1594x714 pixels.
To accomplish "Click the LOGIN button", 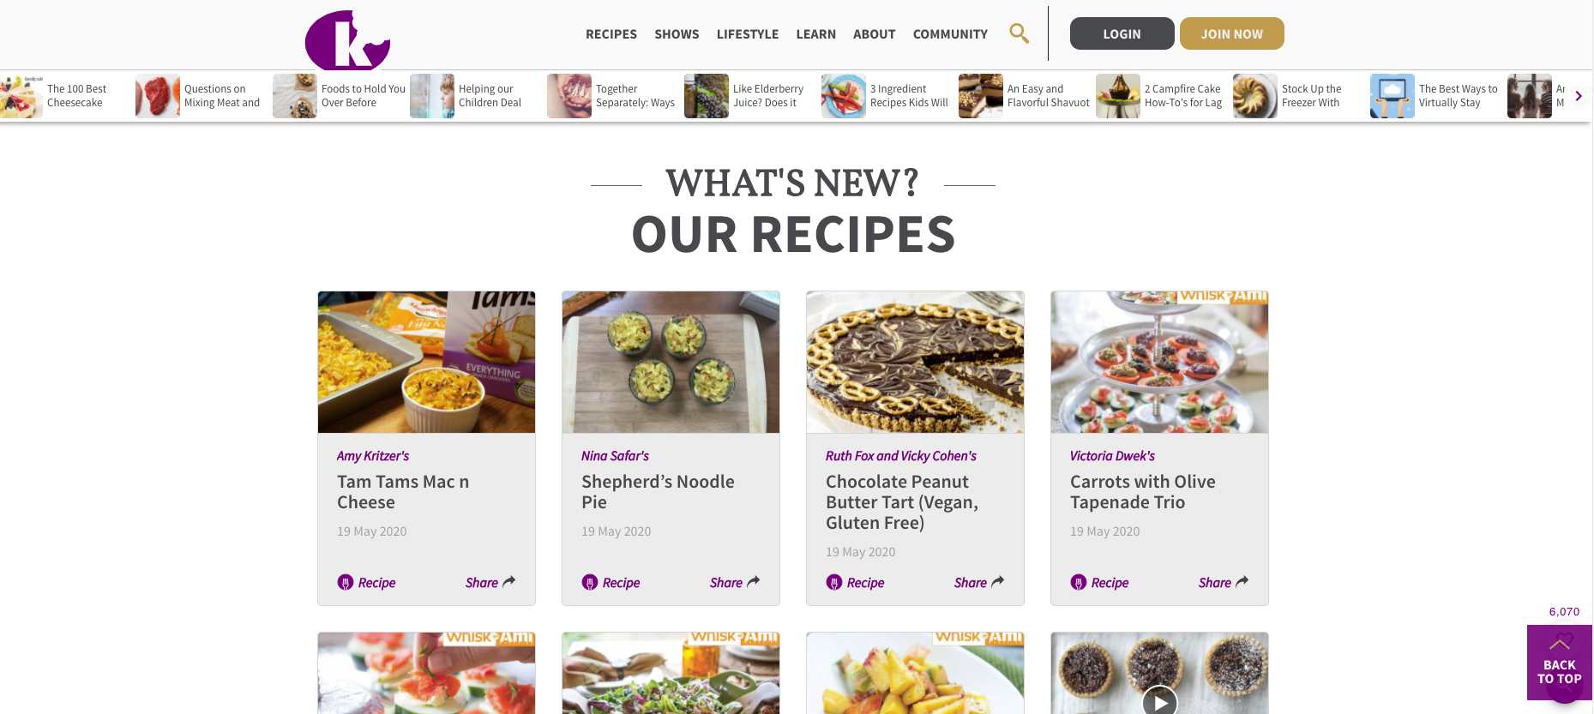I will [x=1122, y=33].
